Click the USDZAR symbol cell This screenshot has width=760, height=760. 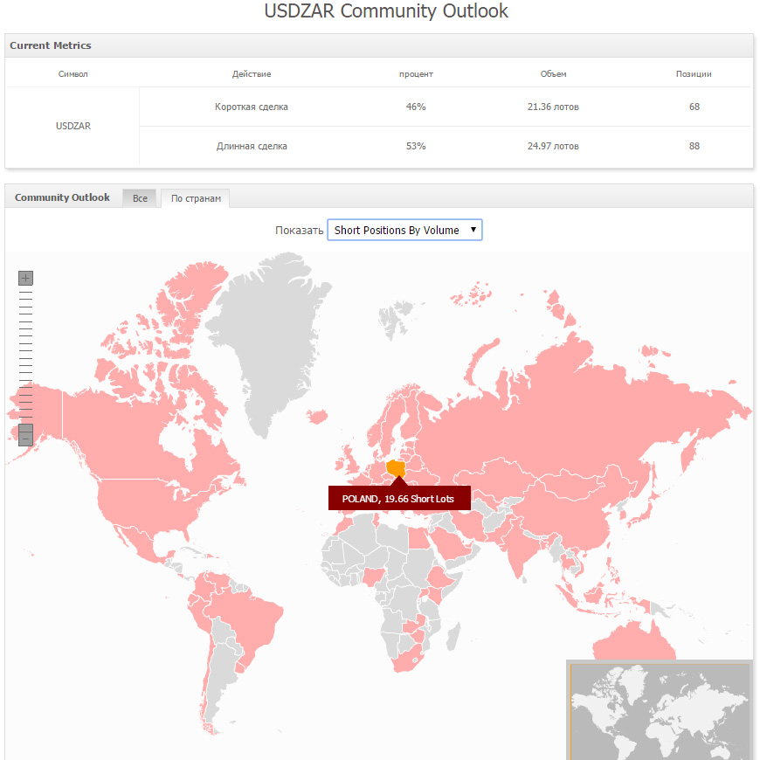73,126
